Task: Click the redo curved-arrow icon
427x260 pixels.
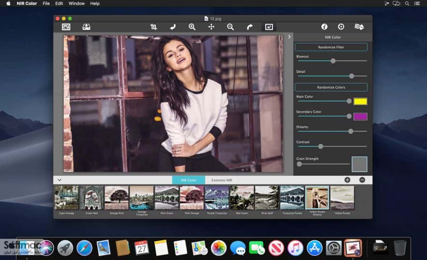Action: [x=249, y=26]
